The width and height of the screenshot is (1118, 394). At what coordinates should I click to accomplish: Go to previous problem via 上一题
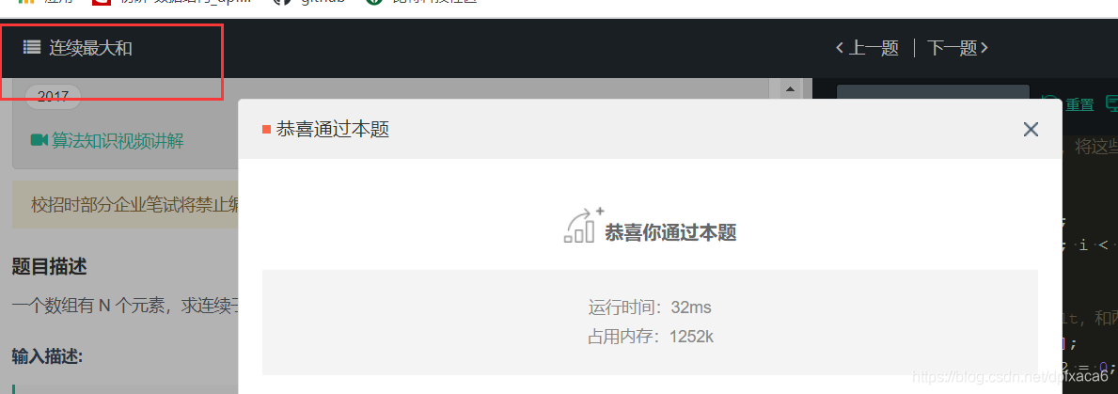867,48
